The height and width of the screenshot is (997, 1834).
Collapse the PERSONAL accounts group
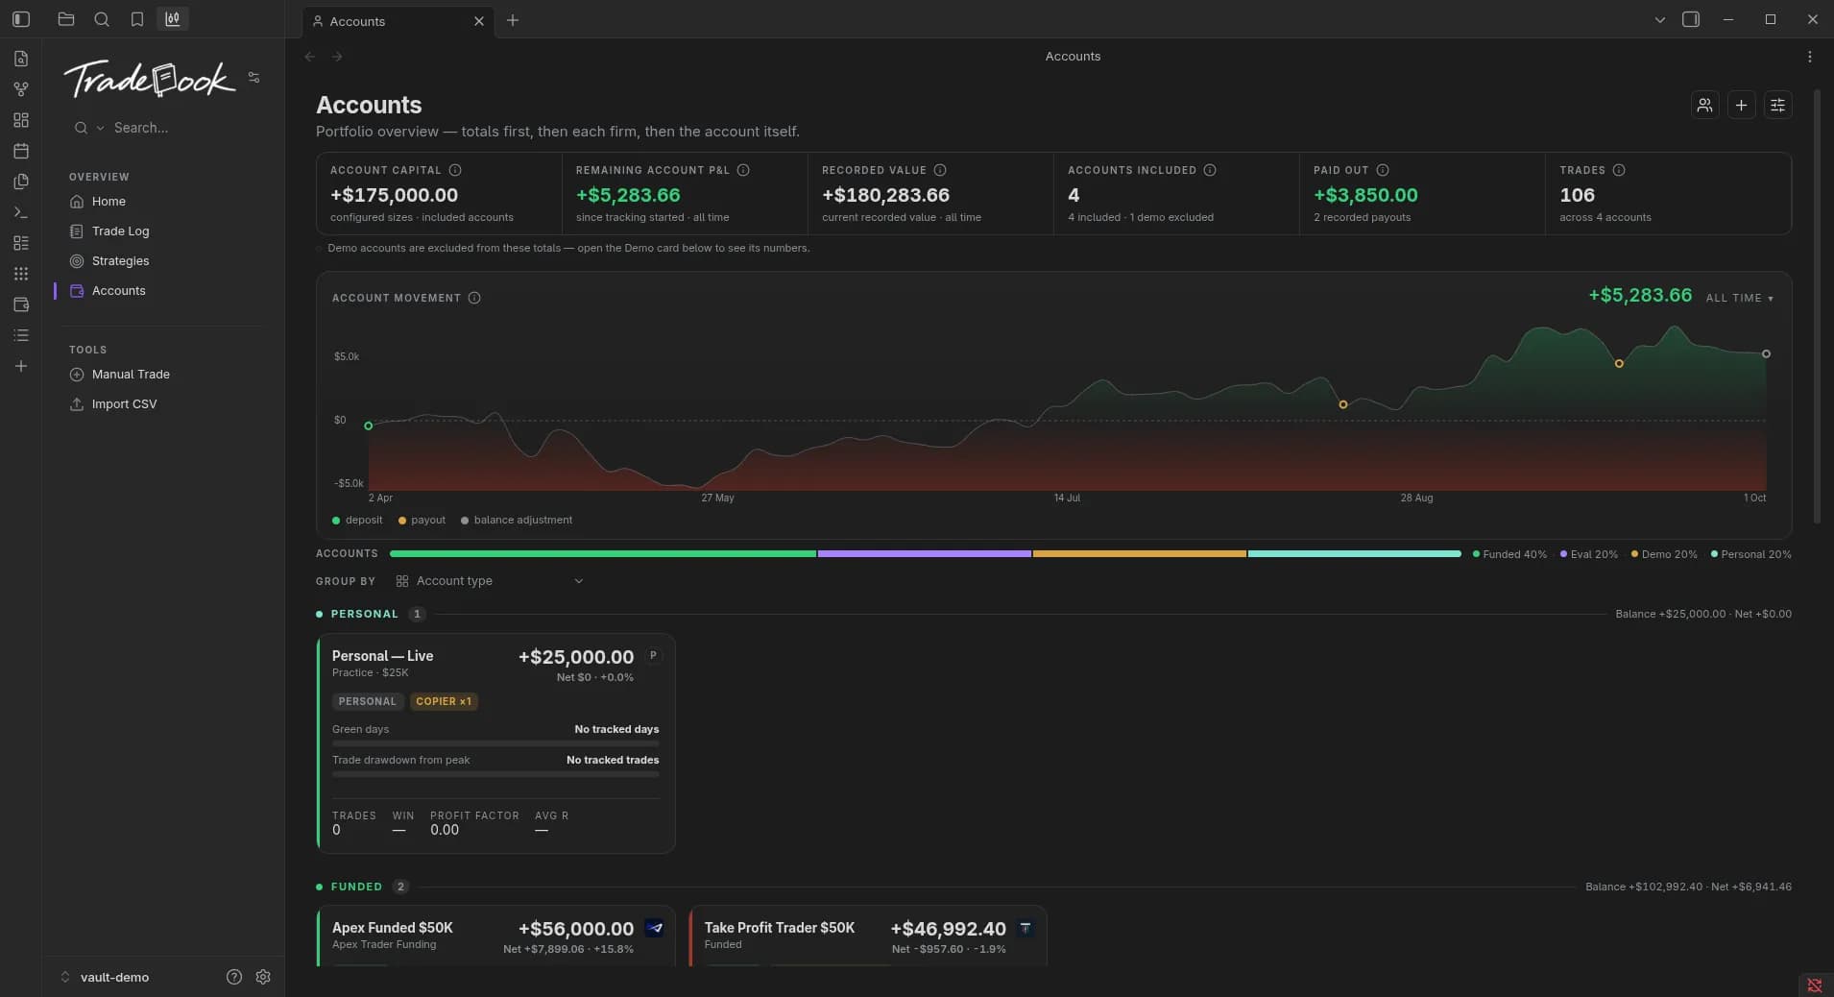point(364,614)
